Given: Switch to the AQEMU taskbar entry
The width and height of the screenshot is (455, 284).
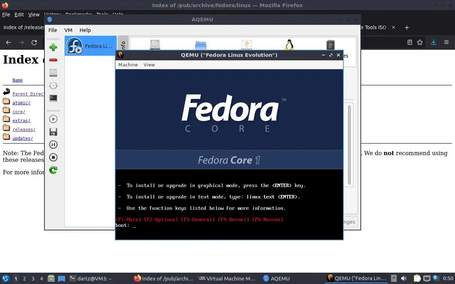Looking at the screenshot, I should click(277, 279).
